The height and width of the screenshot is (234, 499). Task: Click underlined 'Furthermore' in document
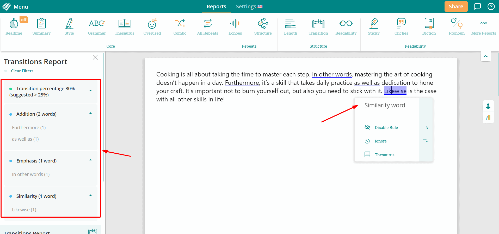(x=242, y=83)
